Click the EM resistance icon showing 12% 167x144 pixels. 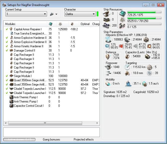[107, 46]
